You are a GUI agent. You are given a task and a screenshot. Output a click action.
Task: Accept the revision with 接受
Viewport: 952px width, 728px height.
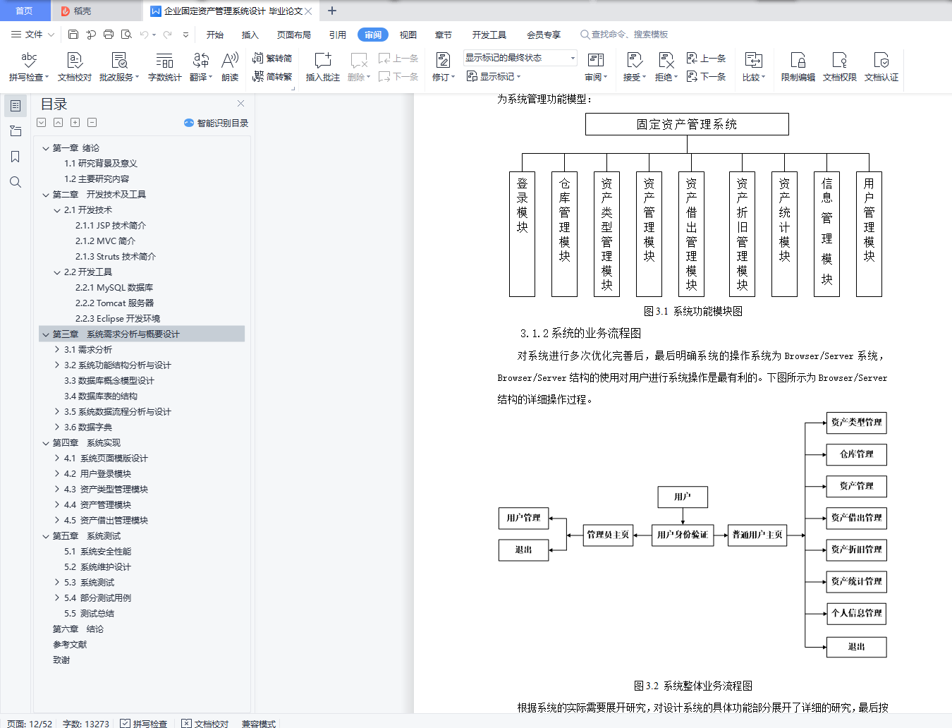click(634, 66)
